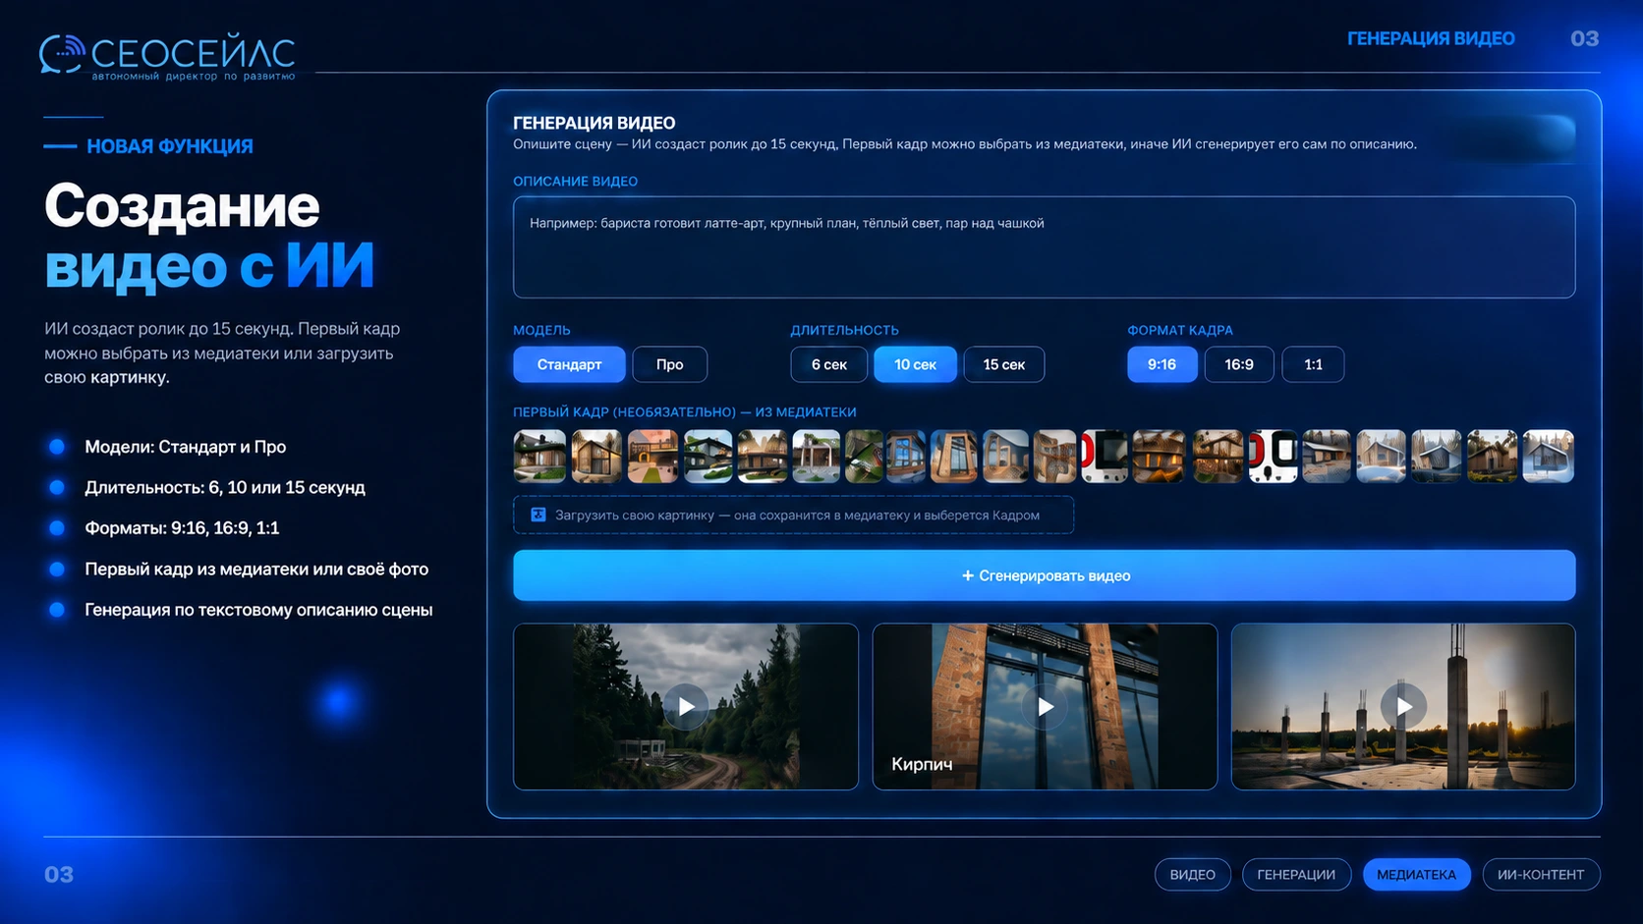This screenshot has width=1643, height=924.
Task: Click the video description text field
Action: (1044, 247)
